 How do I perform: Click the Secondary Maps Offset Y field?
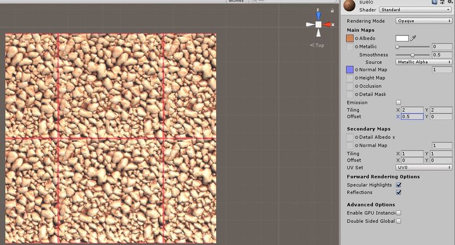[x=441, y=160]
